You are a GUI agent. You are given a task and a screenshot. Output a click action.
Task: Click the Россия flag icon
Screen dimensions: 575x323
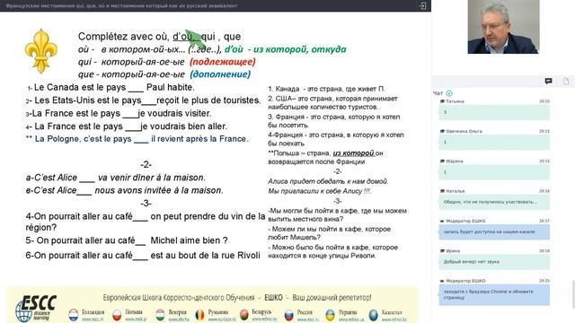click(x=289, y=315)
